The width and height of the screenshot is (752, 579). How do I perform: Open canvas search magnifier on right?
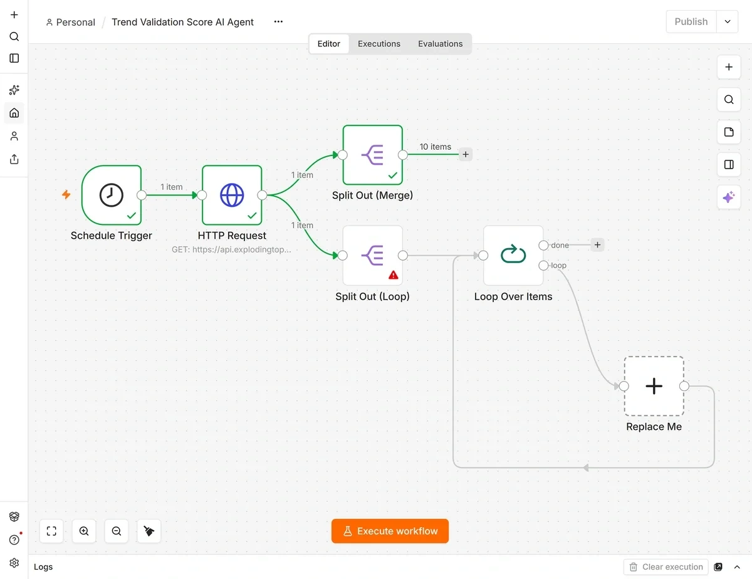click(729, 100)
